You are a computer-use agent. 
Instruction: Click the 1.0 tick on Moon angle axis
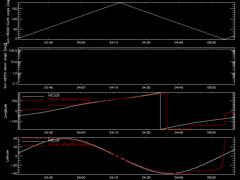15,73
